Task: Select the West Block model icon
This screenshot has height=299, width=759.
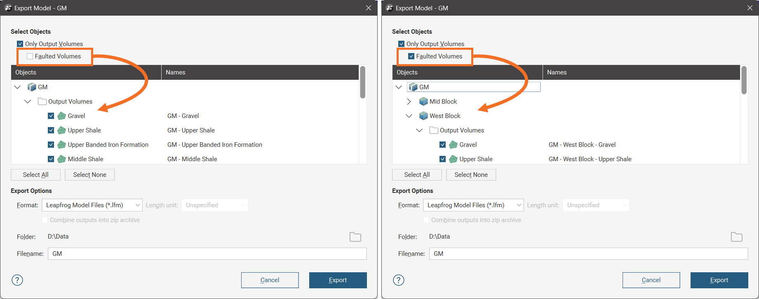Action: pyautogui.click(x=423, y=116)
